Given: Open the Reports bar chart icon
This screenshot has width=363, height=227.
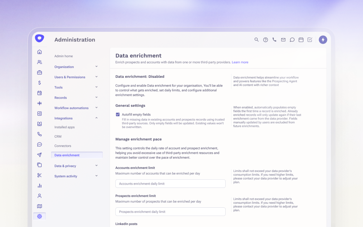Looking at the screenshot, I should [x=39, y=186].
